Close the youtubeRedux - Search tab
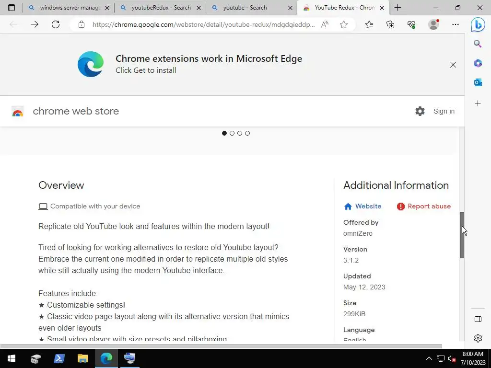The image size is (491, 368). coord(199,8)
